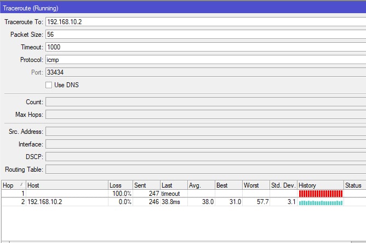Select the Port 33434 field
Viewport: 366px width, 243px height.
pos(205,72)
